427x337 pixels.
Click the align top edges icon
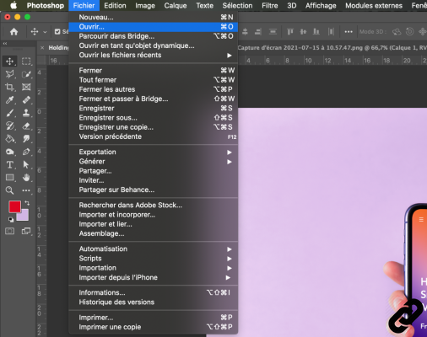[290, 32]
